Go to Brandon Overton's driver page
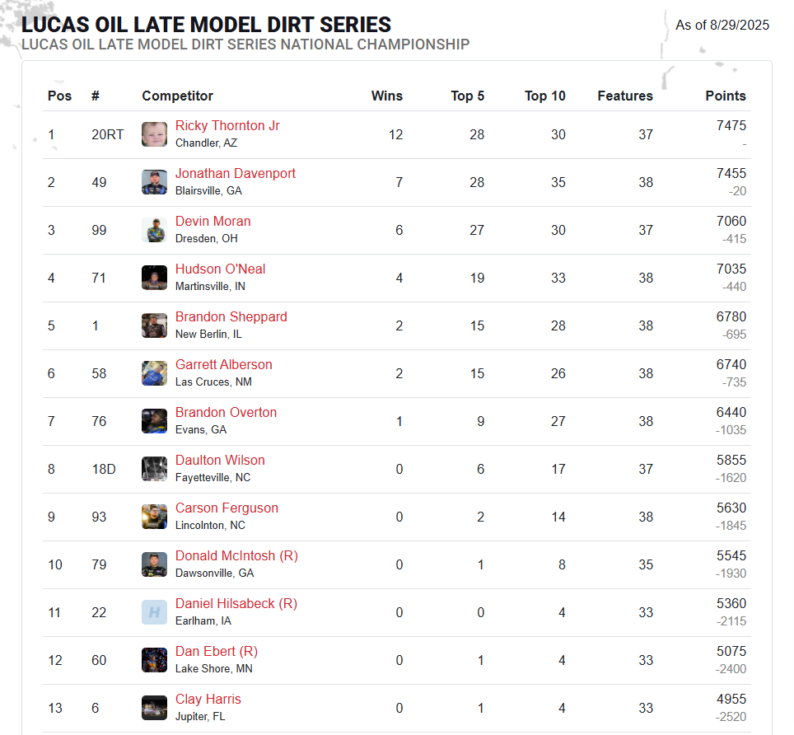Screen dimensions: 794x735 [x=227, y=413]
